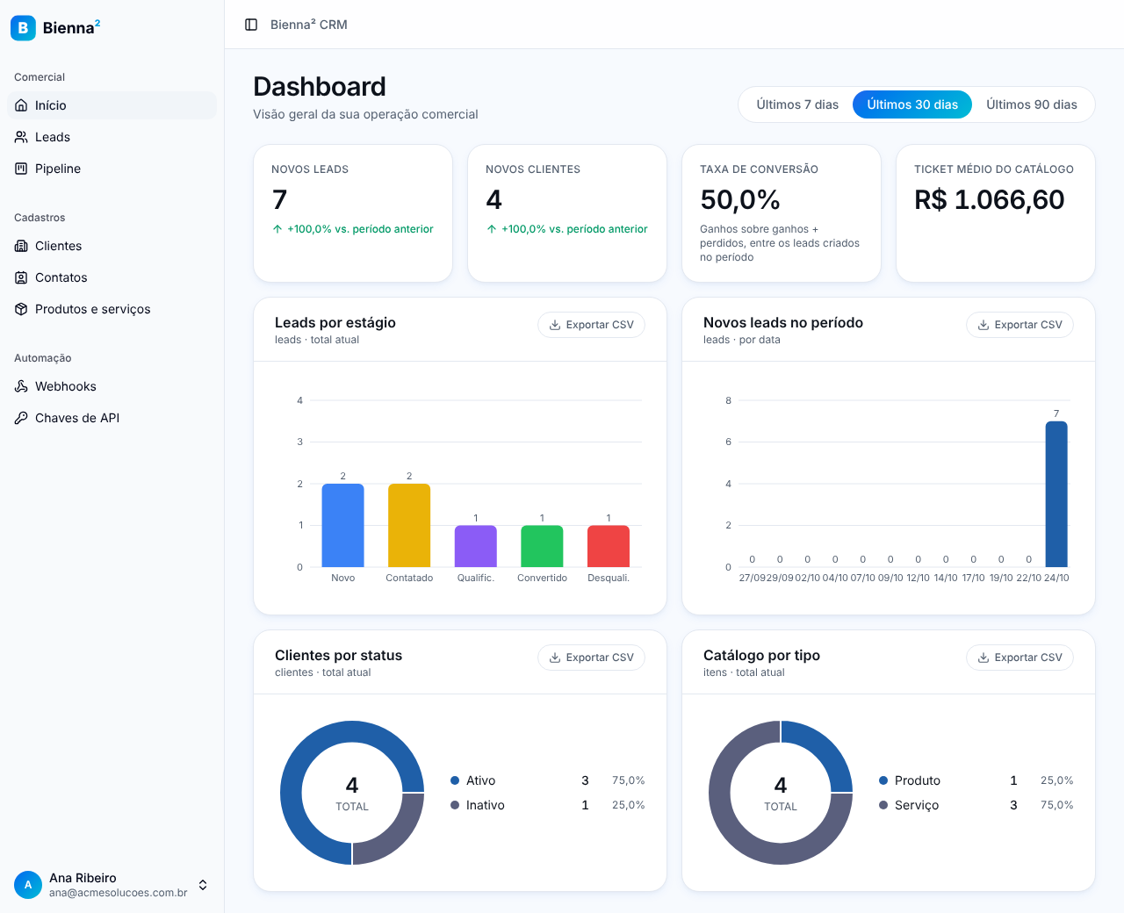Click the 50,0% conversion rate value

point(740,200)
